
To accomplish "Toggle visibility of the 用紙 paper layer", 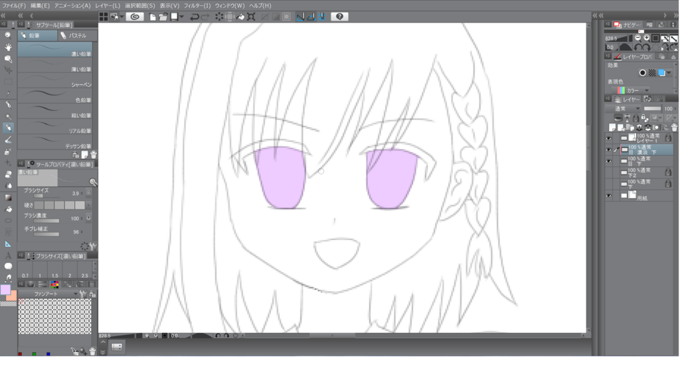I will (608, 196).
